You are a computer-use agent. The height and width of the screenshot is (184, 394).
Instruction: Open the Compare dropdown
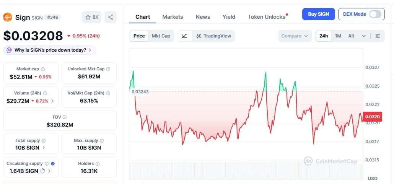coord(295,36)
